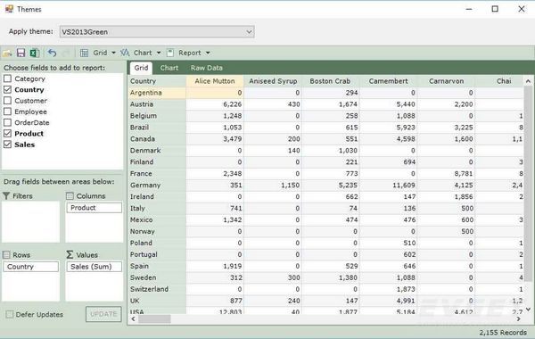Select the Germany row header

pyautogui.click(x=157, y=186)
